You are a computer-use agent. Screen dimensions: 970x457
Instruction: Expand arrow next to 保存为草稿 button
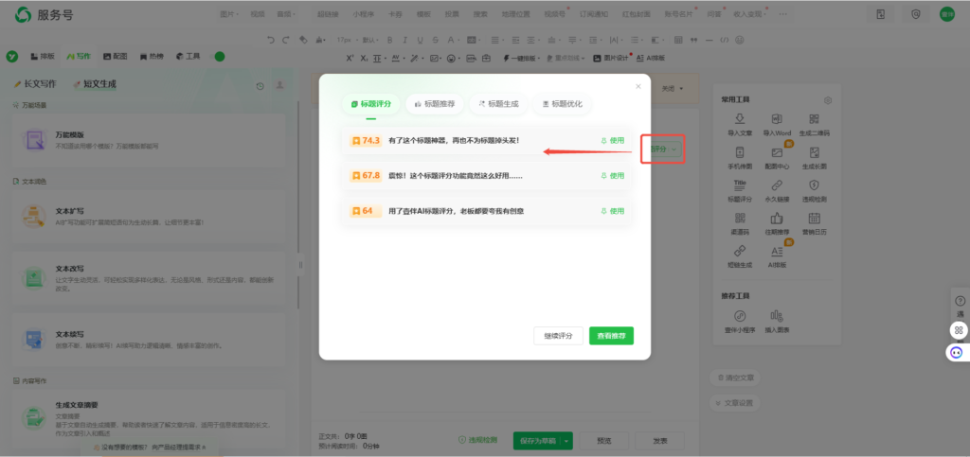pyautogui.click(x=566, y=441)
